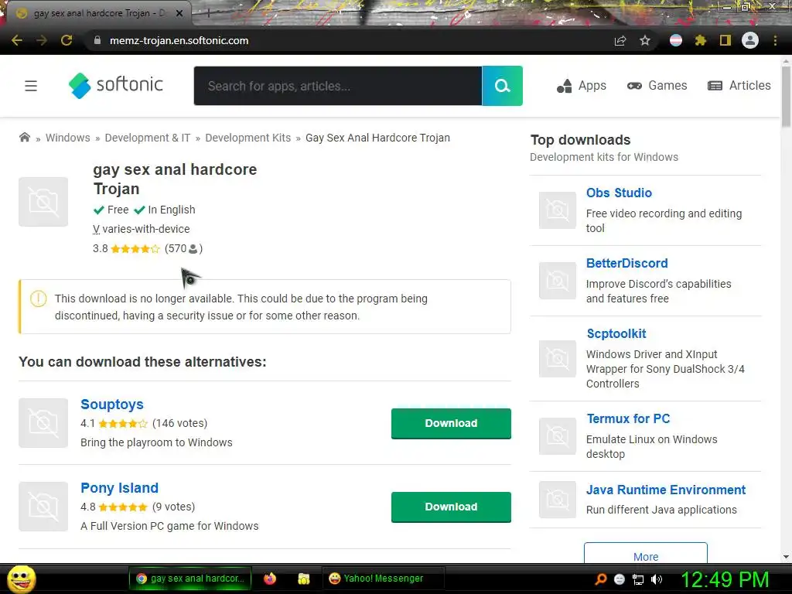Toggle the browser side panel icon
Screen dimensions: 792x594
[725, 40]
